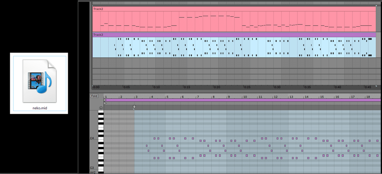382x174 pixels.
Task: Click time ruler mark 0:15
Action: click(x=187, y=87)
